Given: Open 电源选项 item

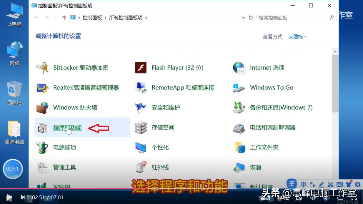Looking at the screenshot, I should (65, 147).
